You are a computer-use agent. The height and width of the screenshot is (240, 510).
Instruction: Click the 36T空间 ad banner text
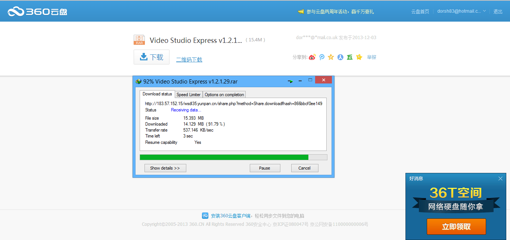(455, 193)
